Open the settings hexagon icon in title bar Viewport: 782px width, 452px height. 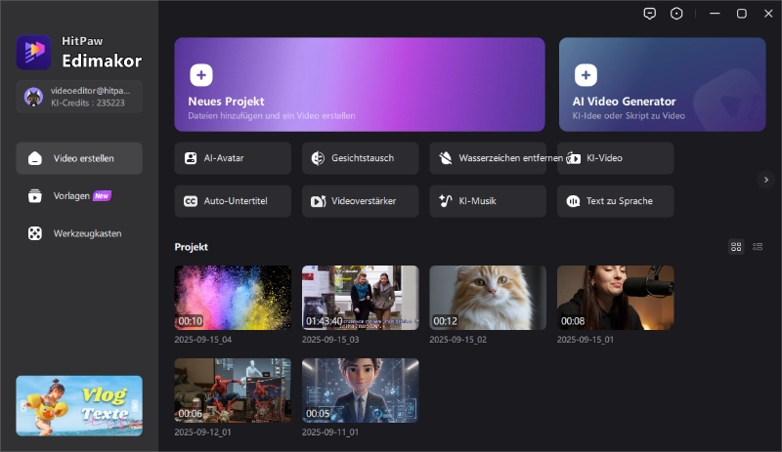click(x=676, y=14)
